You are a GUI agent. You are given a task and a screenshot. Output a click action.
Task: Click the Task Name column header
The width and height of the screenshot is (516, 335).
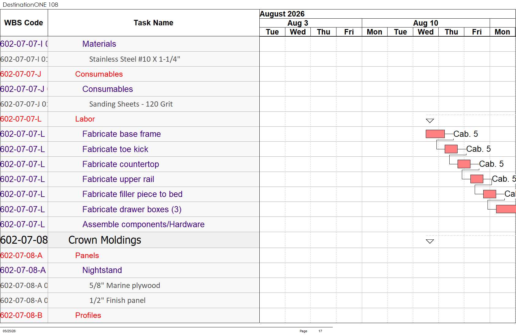(x=154, y=23)
